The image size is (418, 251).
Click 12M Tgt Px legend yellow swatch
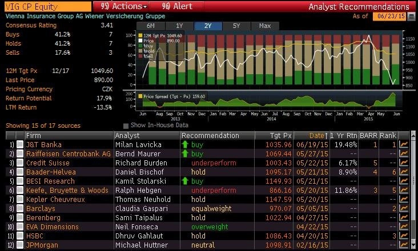point(140,35)
